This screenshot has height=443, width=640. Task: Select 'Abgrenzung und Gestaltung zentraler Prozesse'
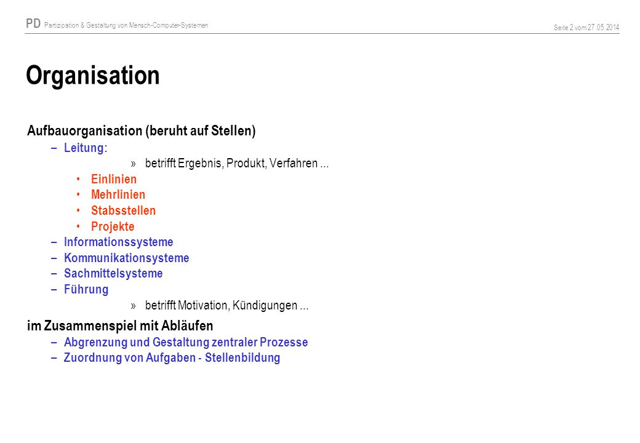(186, 342)
